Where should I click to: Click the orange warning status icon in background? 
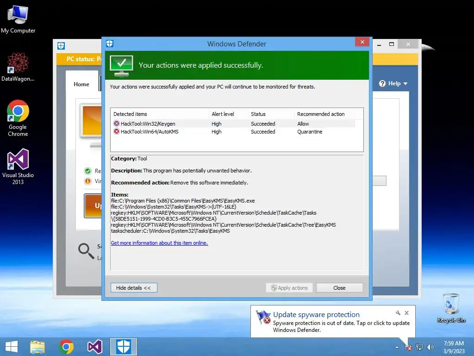point(87,181)
